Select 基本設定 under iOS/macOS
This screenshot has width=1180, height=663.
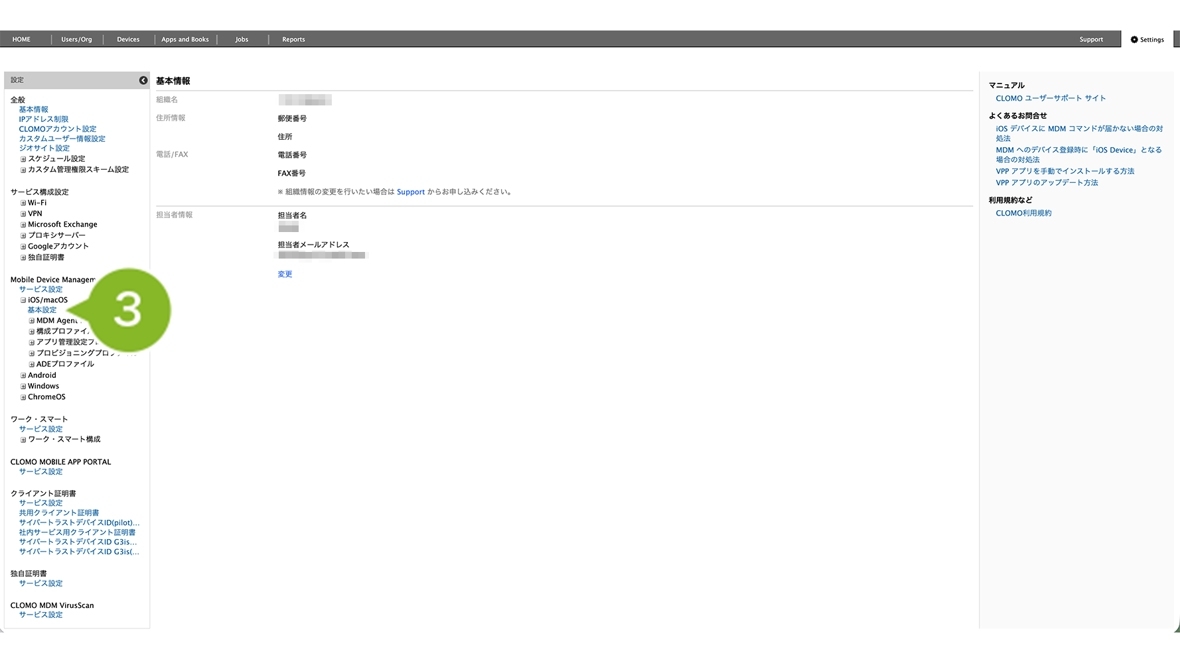[x=42, y=310]
